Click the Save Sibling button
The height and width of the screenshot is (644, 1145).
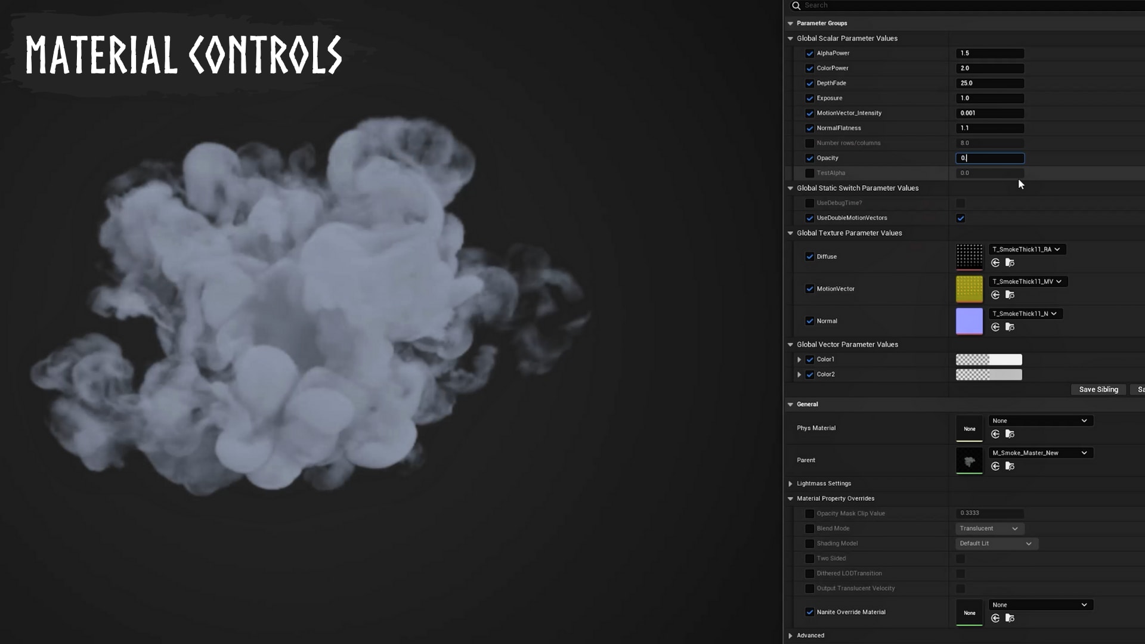point(1098,389)
